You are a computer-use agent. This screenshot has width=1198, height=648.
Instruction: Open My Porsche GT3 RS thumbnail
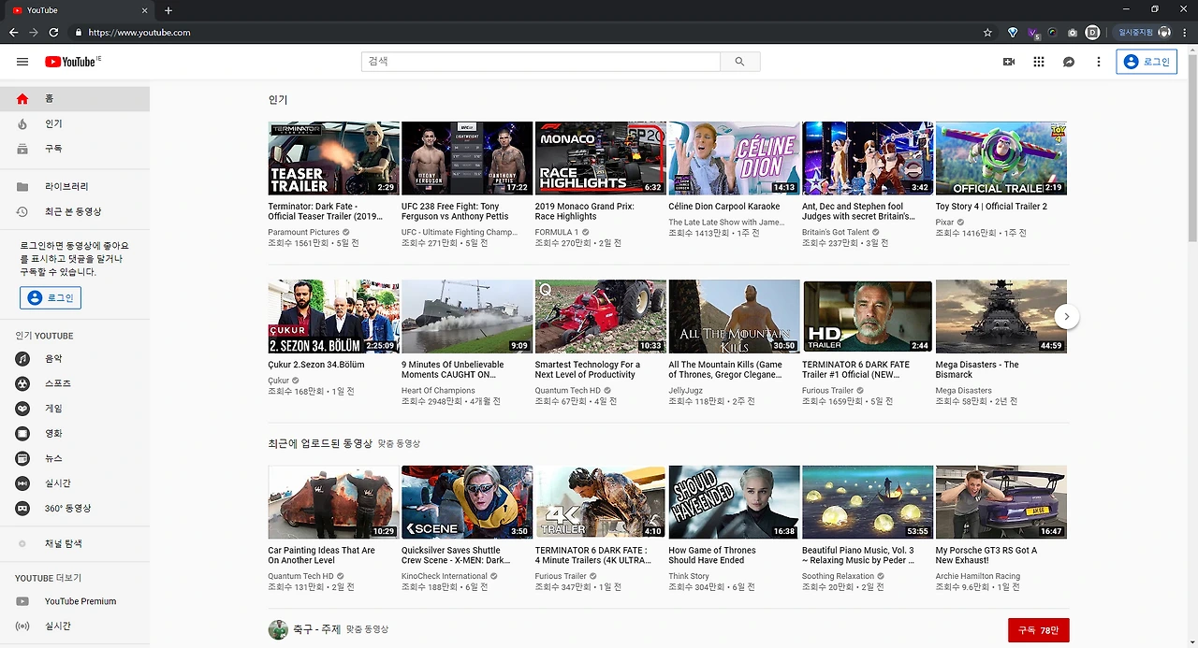[1001, 502]
